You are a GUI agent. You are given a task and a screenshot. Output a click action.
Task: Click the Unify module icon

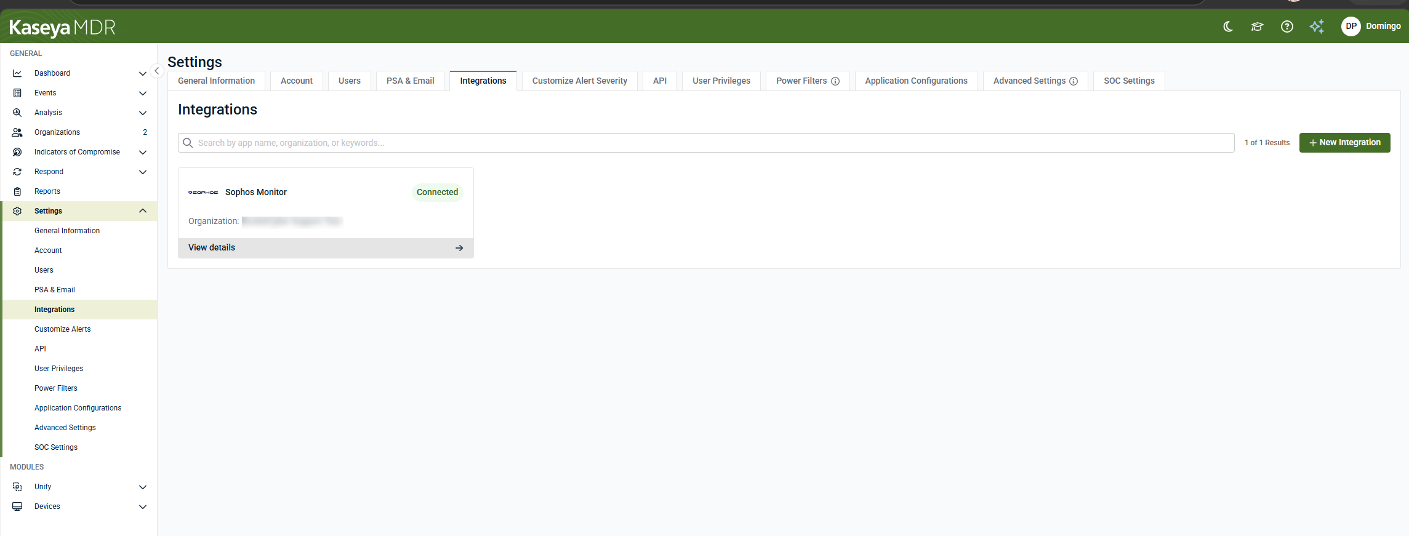[x=17, y=487]
